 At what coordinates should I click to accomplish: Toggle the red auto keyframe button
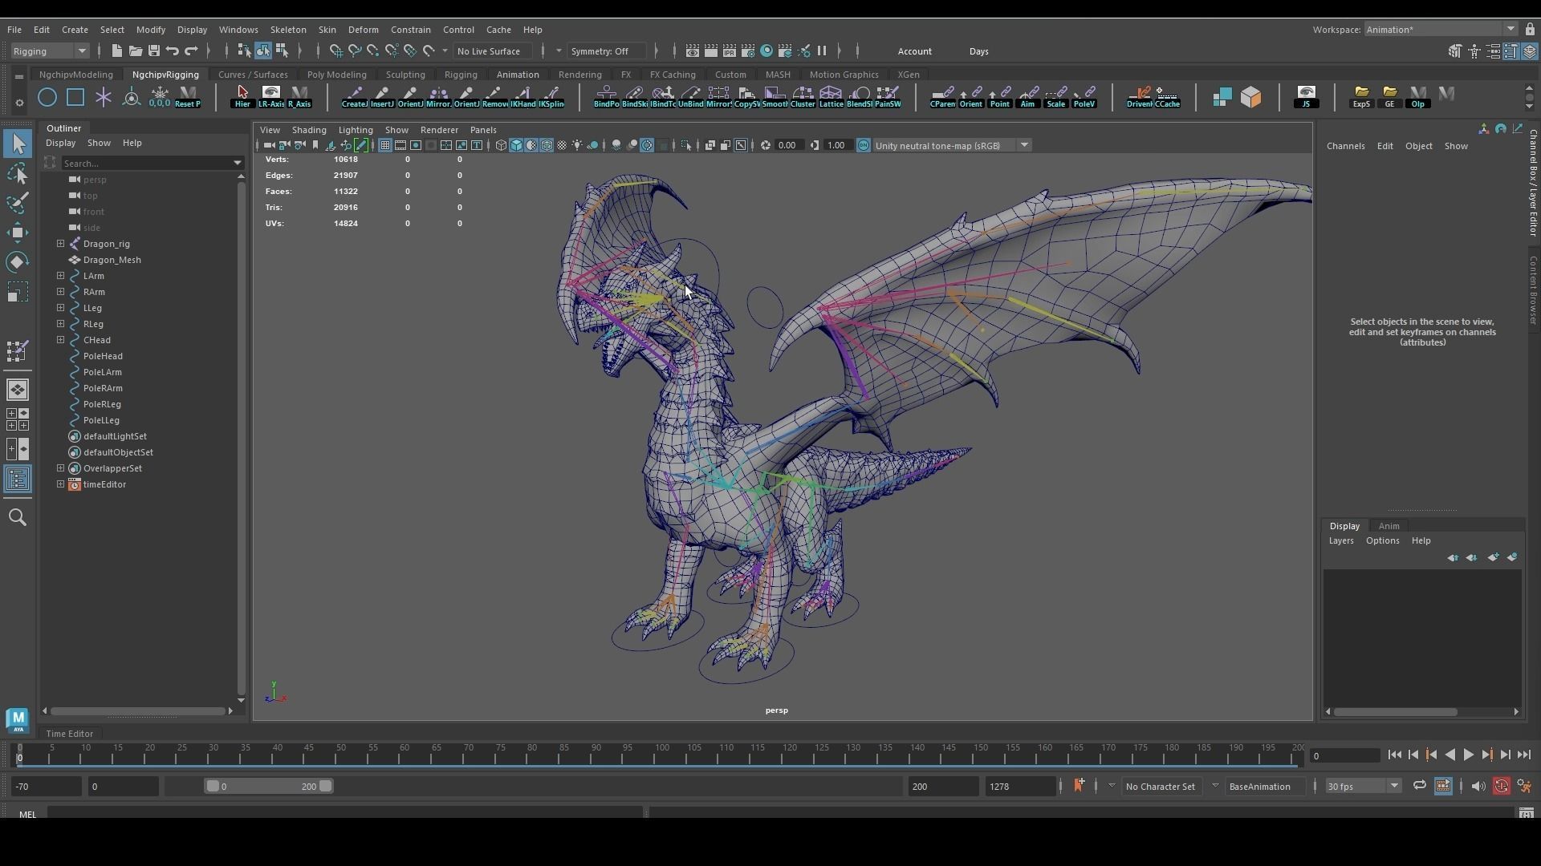[x=1501, y=786]
